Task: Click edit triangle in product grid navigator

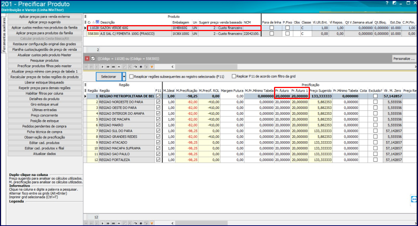Action: (x=119, y=67)
